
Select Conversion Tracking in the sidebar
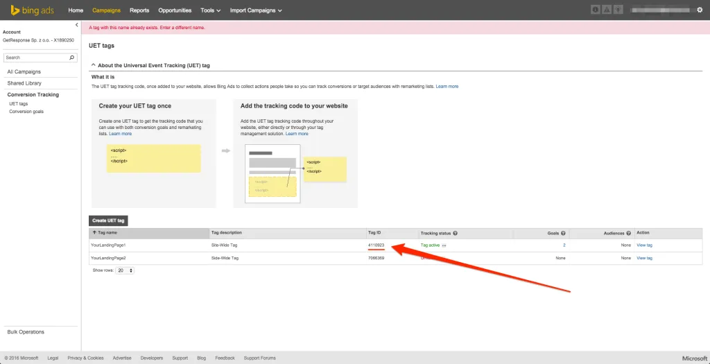33,94
